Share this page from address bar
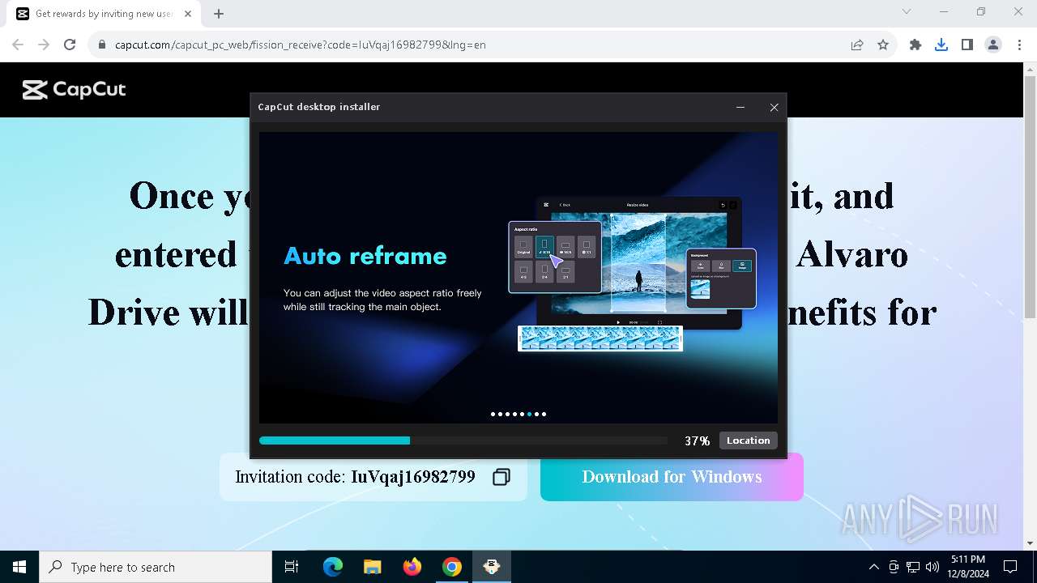This screenshot has width=1037, height=583. coord(857,45)
